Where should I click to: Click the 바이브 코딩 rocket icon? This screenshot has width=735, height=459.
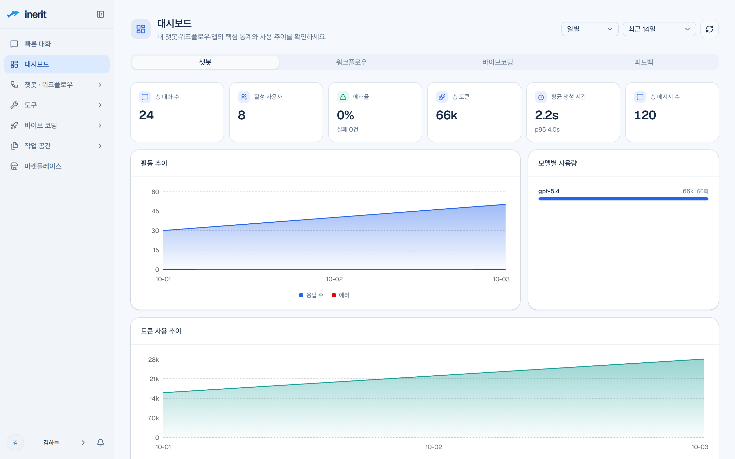click(x=14, y=125)
